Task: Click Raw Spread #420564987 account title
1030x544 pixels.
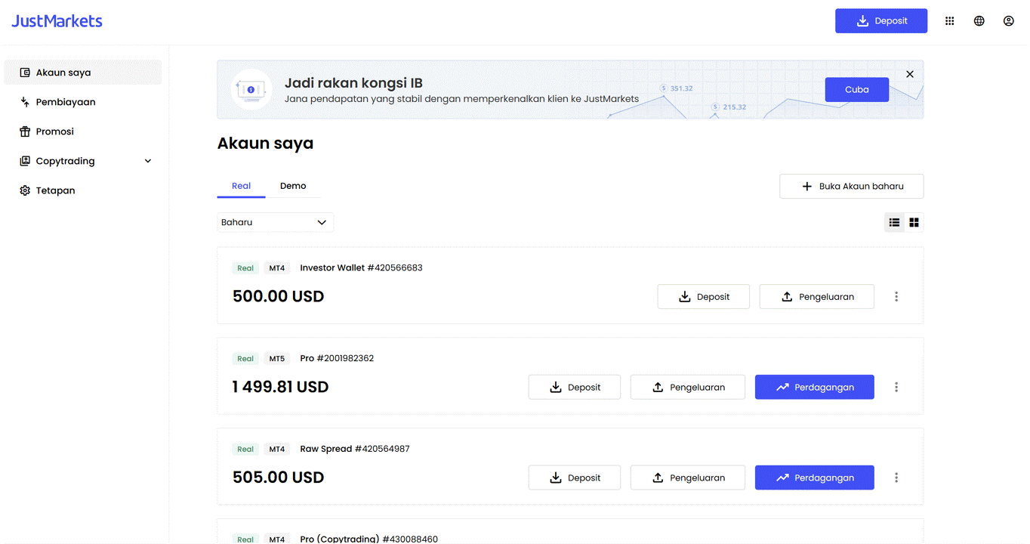Action: 355,449
